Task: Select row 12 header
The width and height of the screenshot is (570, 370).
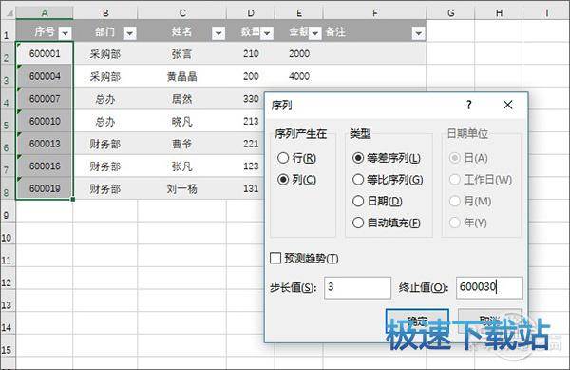Action: tap(8, 279)
